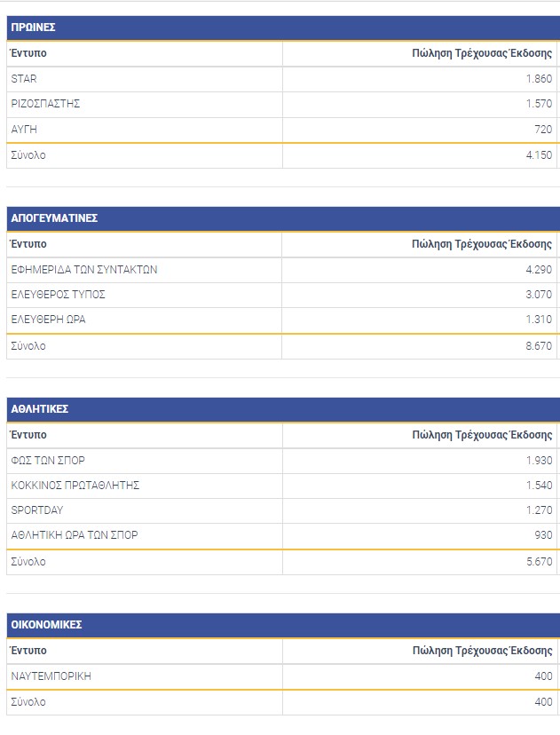Click the ΑΠΟΓΕΥΜΑΤΙΝΕΣ section header

(53, 218)
